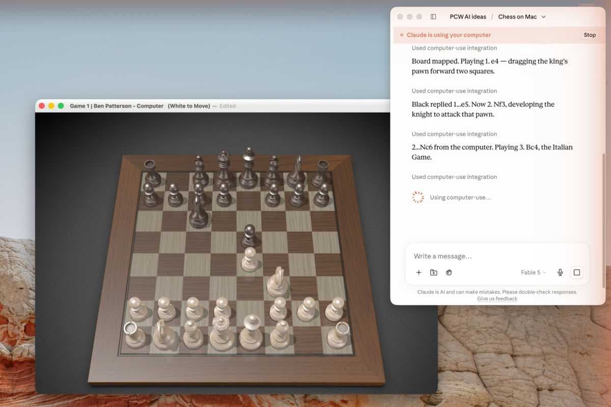Image resolution: width=611 pixels, height=407 pixels.
Task: Click the black pawn on e5
Action: 249,236
